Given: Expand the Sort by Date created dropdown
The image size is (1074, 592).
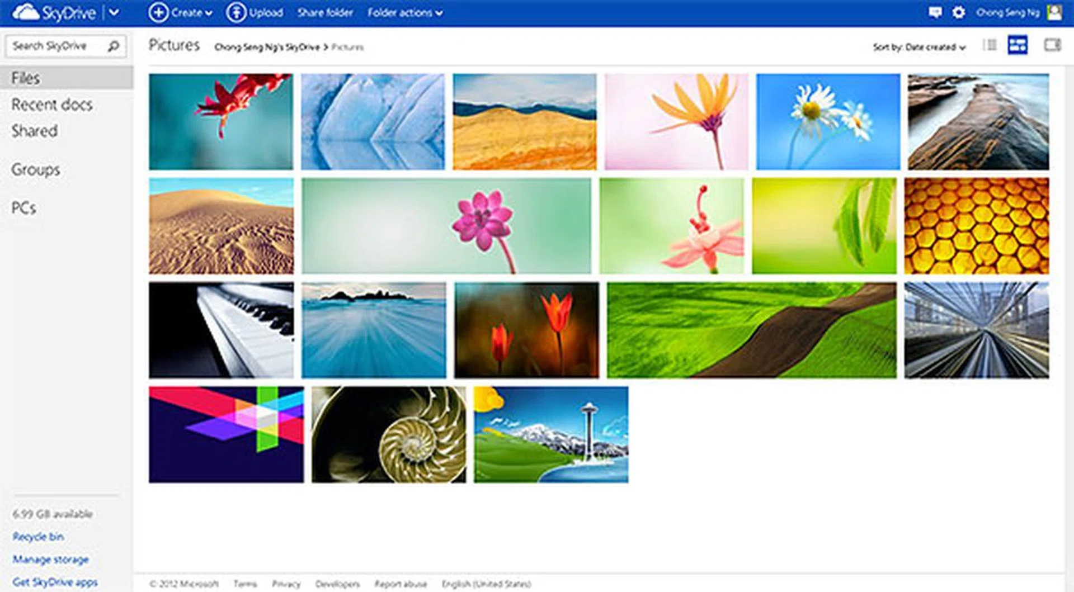Looking at the screenshot, I should pos(919,48).
